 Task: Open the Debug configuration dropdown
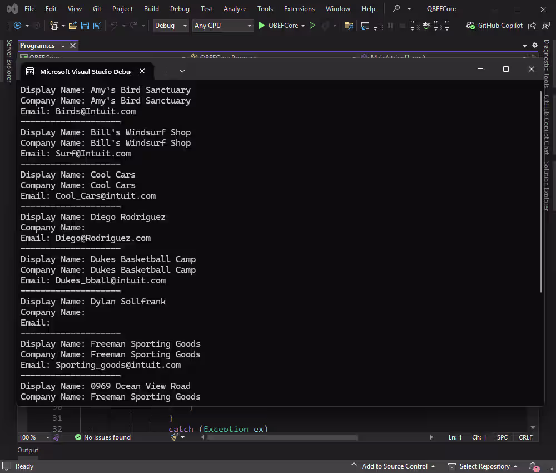tap(170, 26)
